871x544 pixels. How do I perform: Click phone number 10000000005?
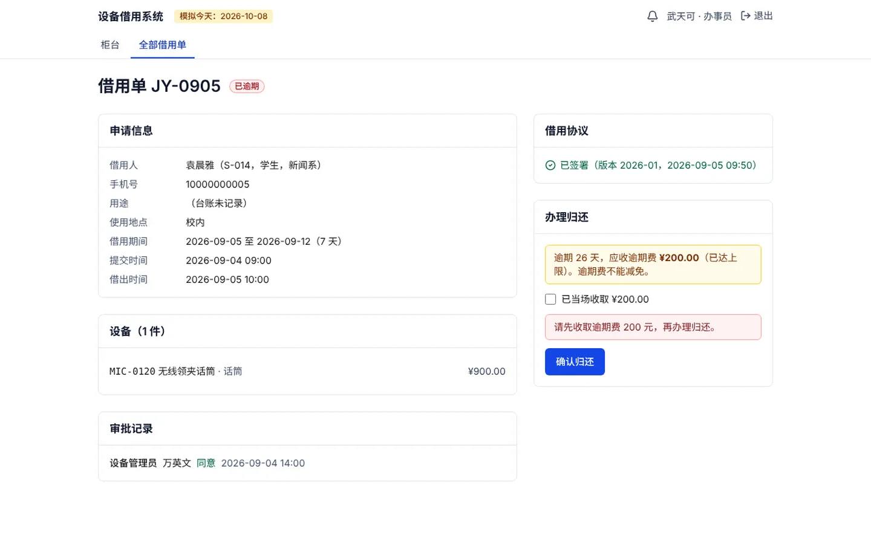tap(218, 184)
